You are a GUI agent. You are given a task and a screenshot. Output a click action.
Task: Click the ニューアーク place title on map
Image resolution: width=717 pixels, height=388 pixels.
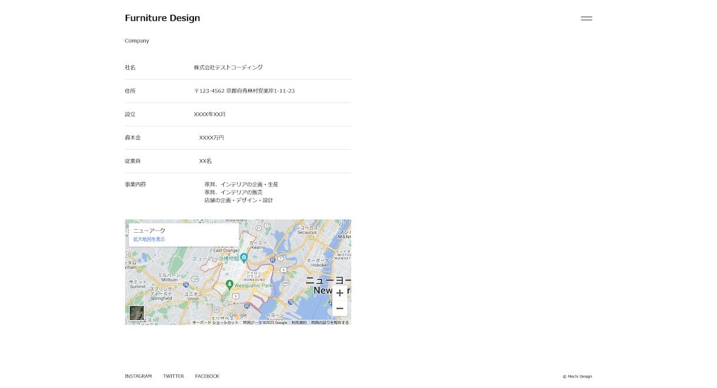click(149, 230)
